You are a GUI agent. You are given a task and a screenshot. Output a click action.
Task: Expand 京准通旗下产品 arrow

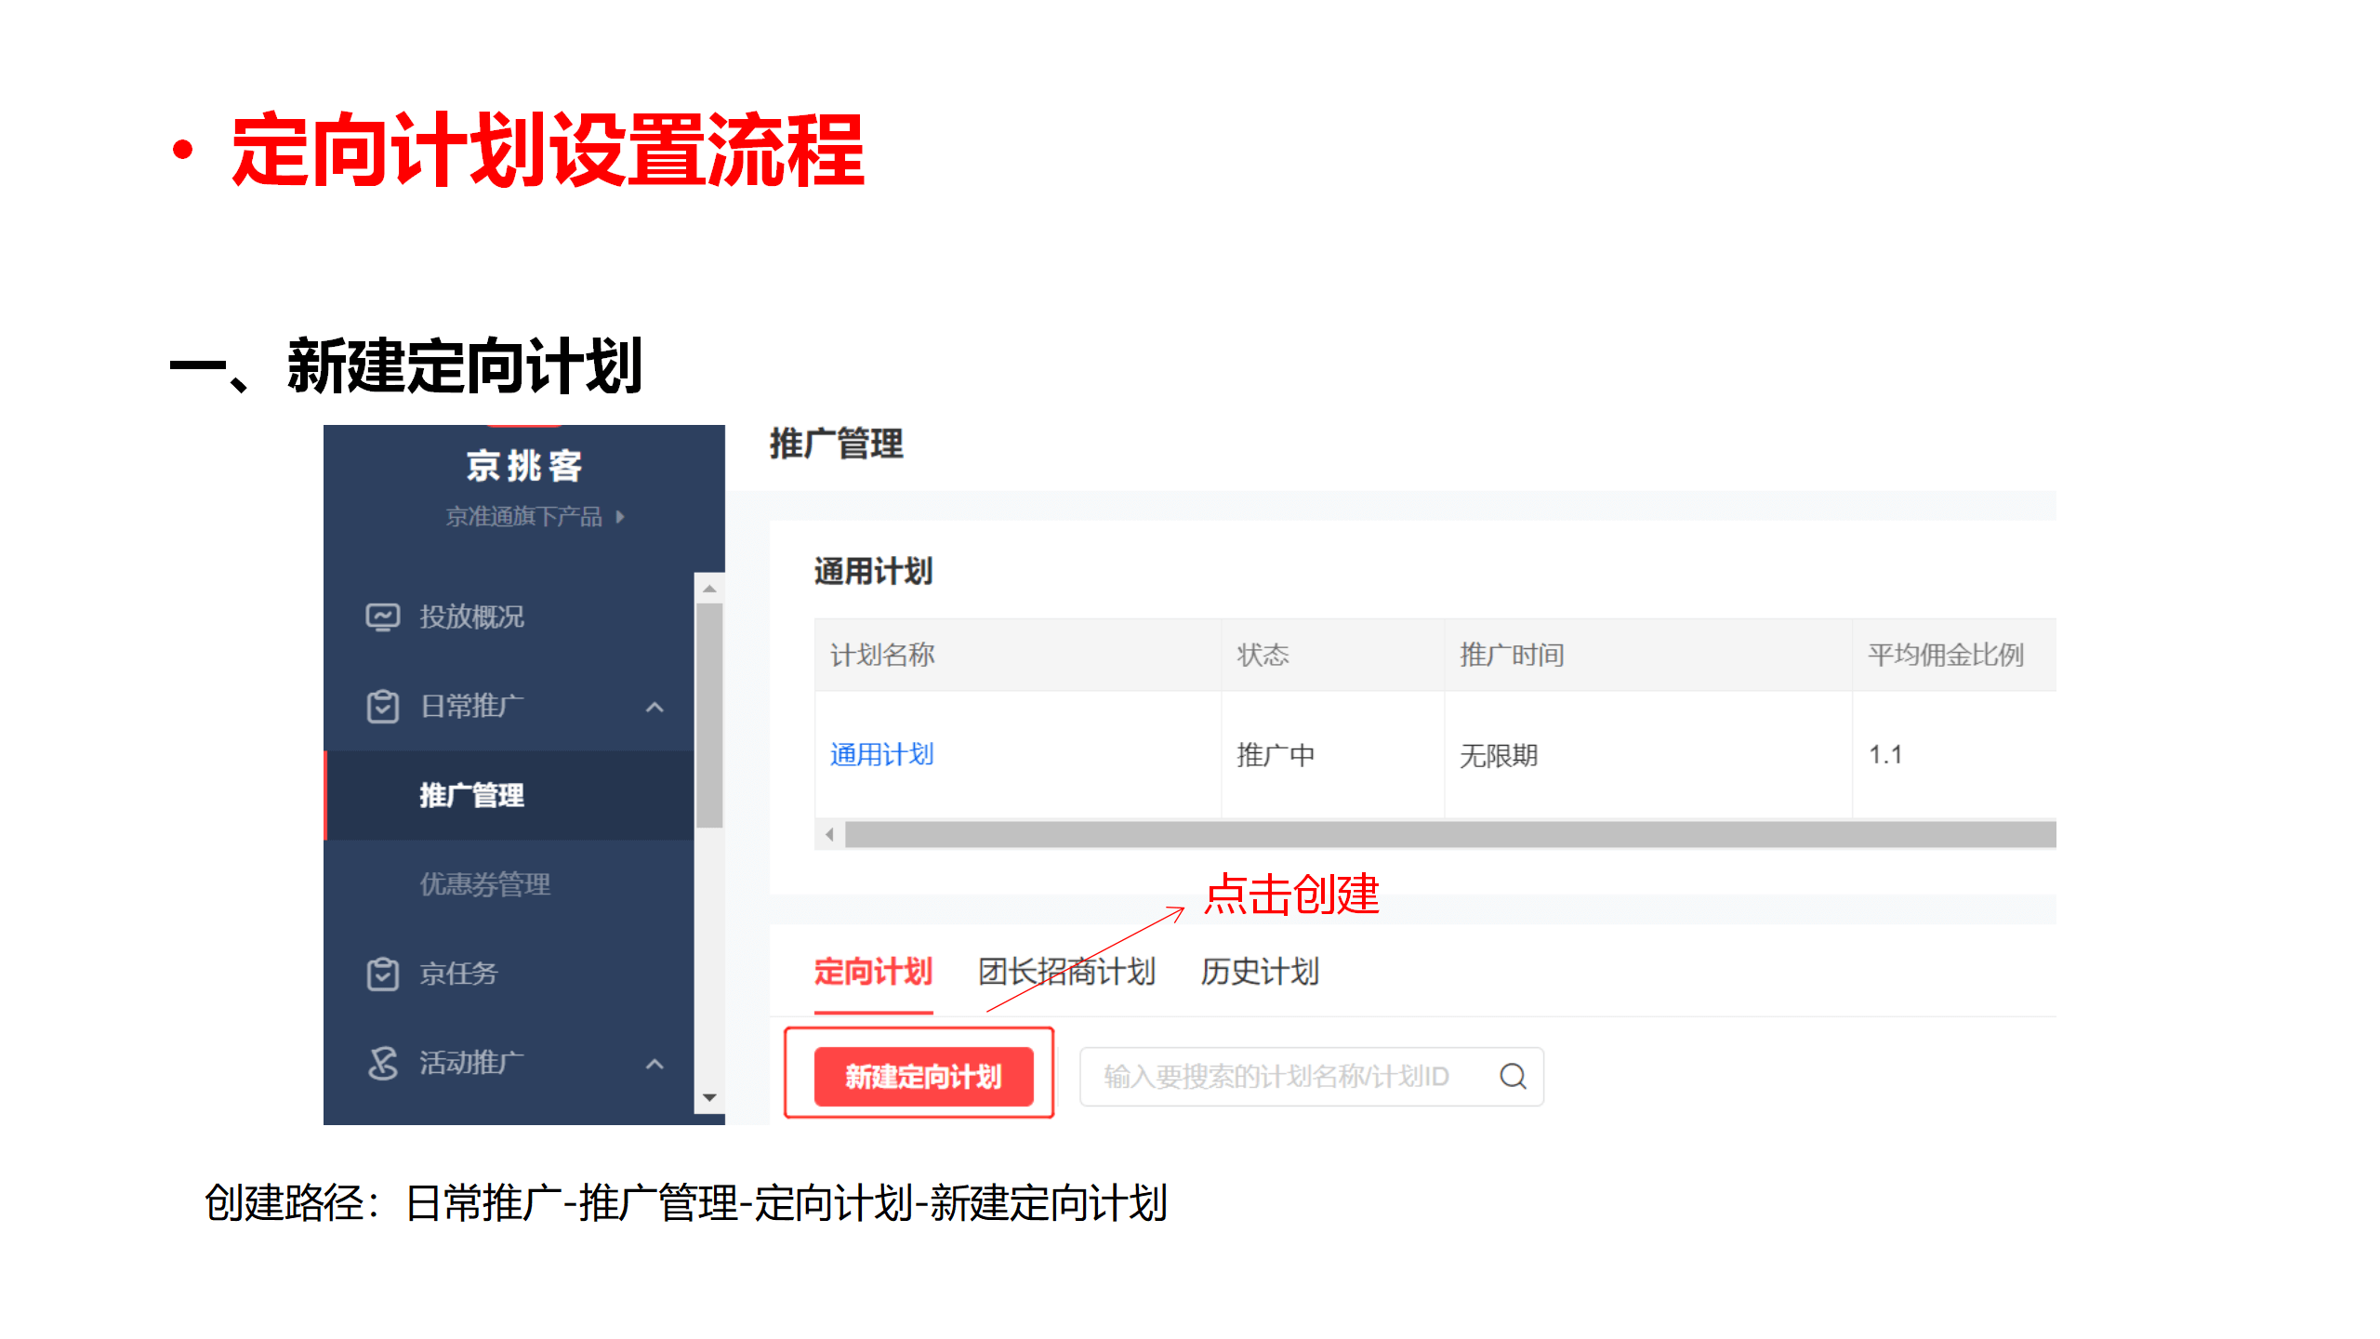coord(620,516)
